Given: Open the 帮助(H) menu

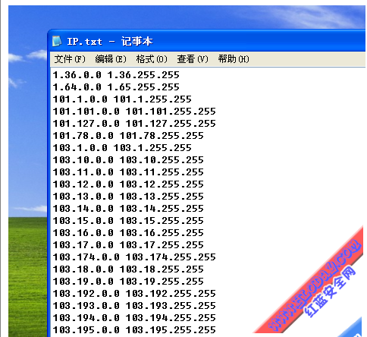Looking at the screenshot, I should tap(234, 59).
